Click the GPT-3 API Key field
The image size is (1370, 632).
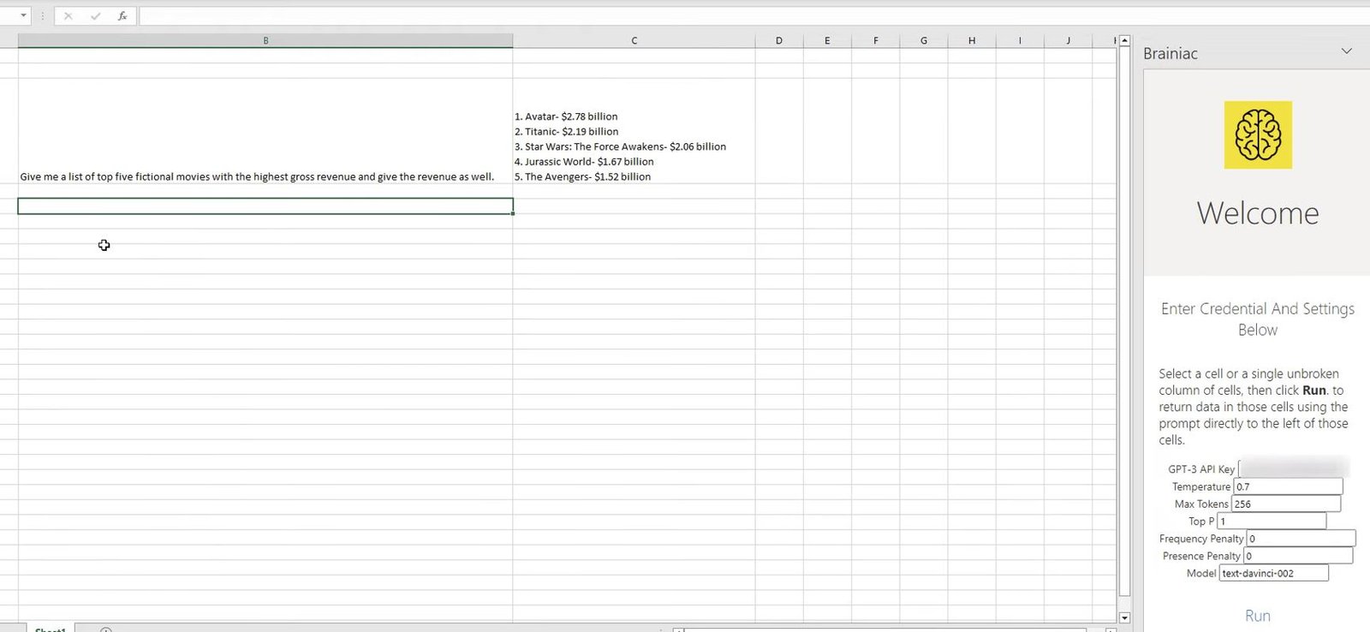[1294, 468]
